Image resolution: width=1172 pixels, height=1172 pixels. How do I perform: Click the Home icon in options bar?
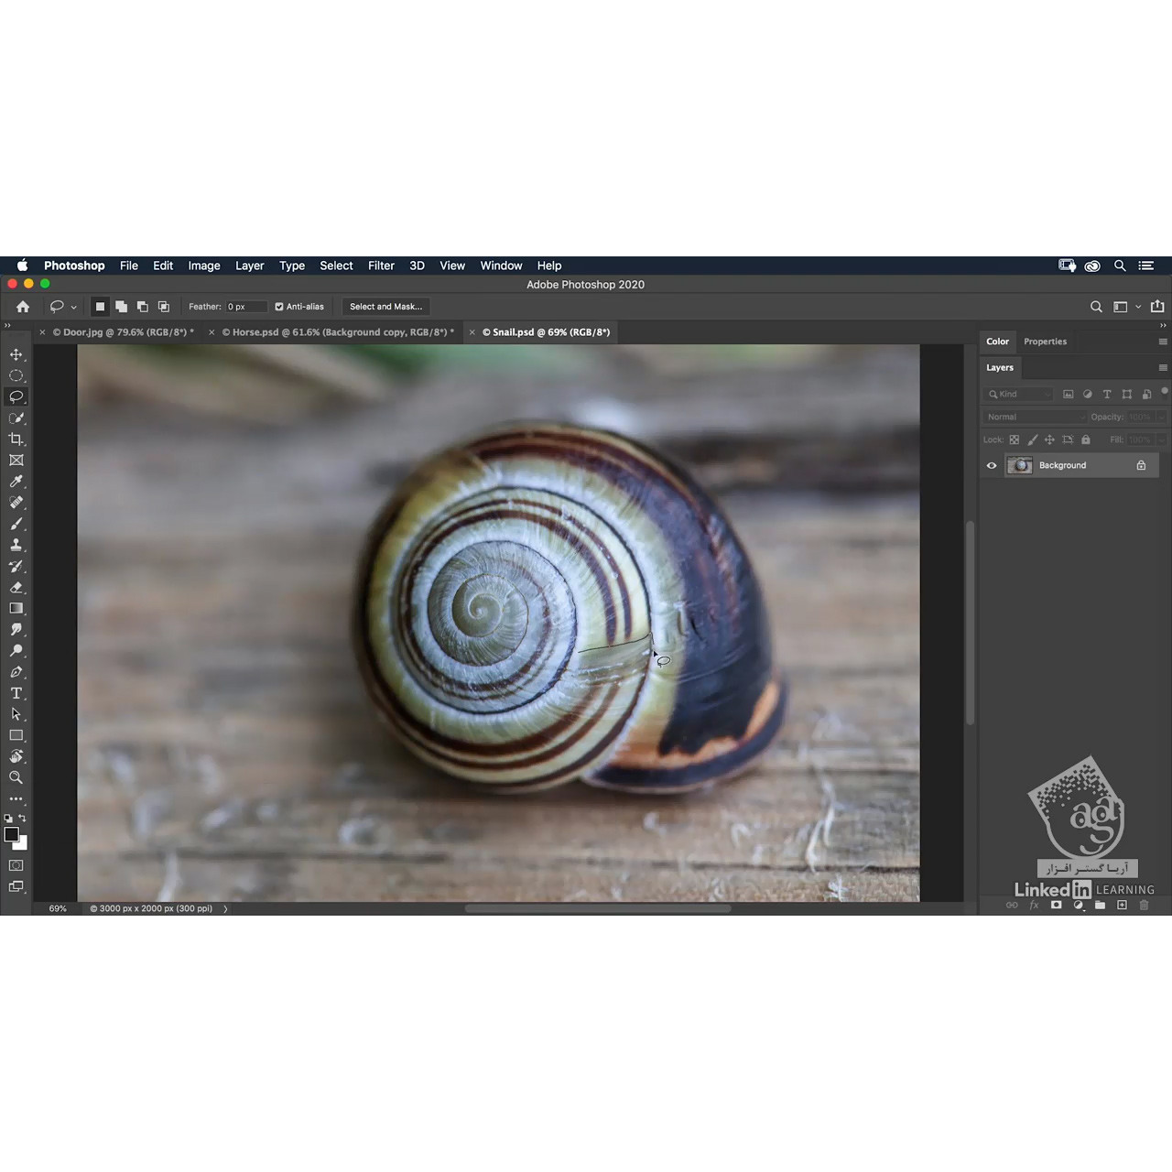tap(23, 307)
